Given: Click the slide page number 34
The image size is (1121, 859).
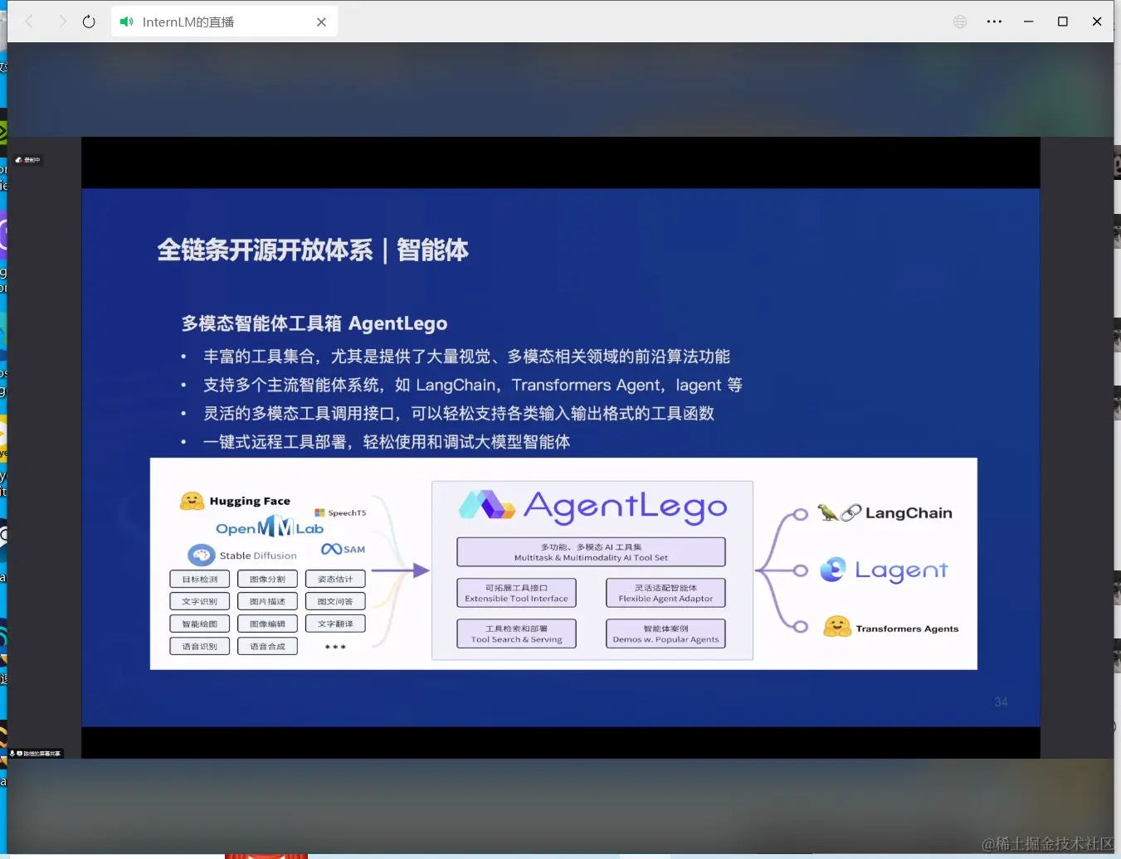Looking at the screenshot, I should click(1001, 702).
